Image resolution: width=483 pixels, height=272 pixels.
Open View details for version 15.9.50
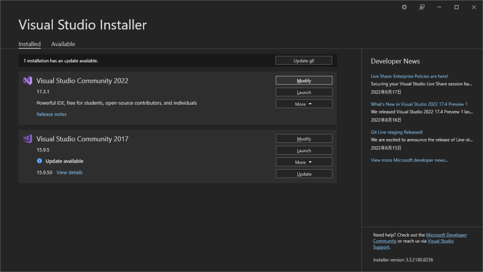[70, 173]
